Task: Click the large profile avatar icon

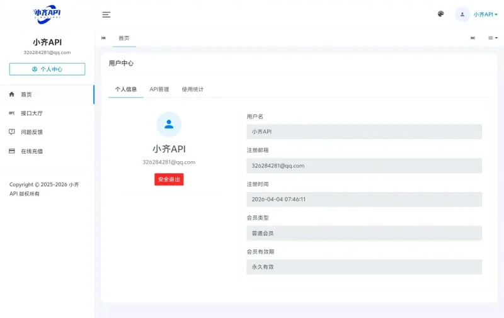Action: 169,124
